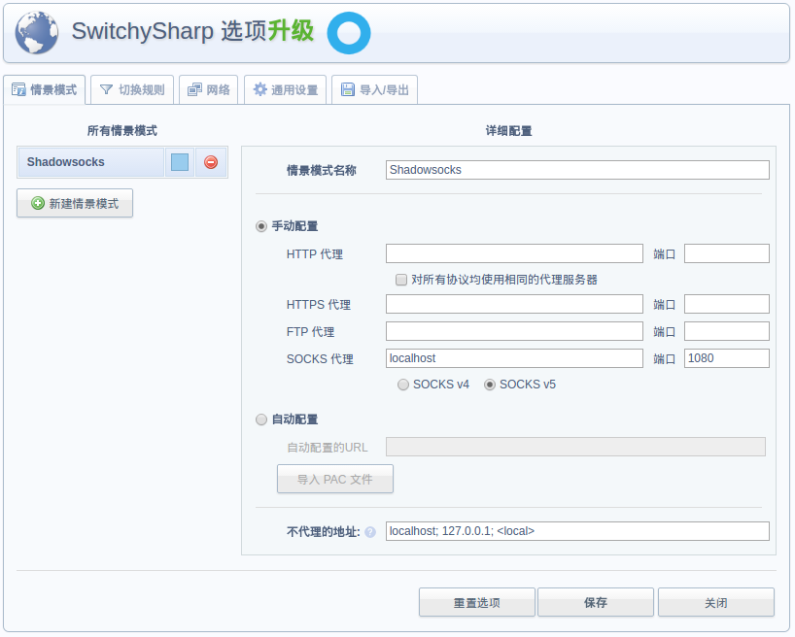Click the SOCKS 代理 localhost field
The width and height of the screenshot is (795, 637).
coord(514,358)
